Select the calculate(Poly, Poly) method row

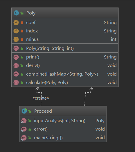(65, 83)
